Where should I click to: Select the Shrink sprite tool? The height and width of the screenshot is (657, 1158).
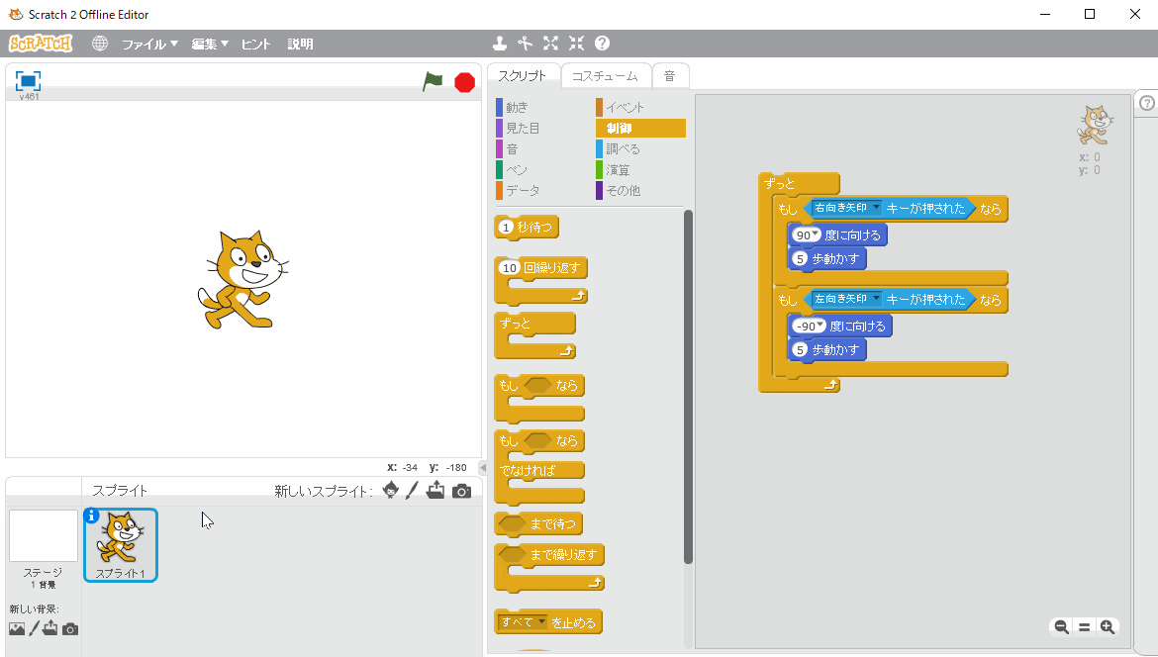click(x=577, y=44)
